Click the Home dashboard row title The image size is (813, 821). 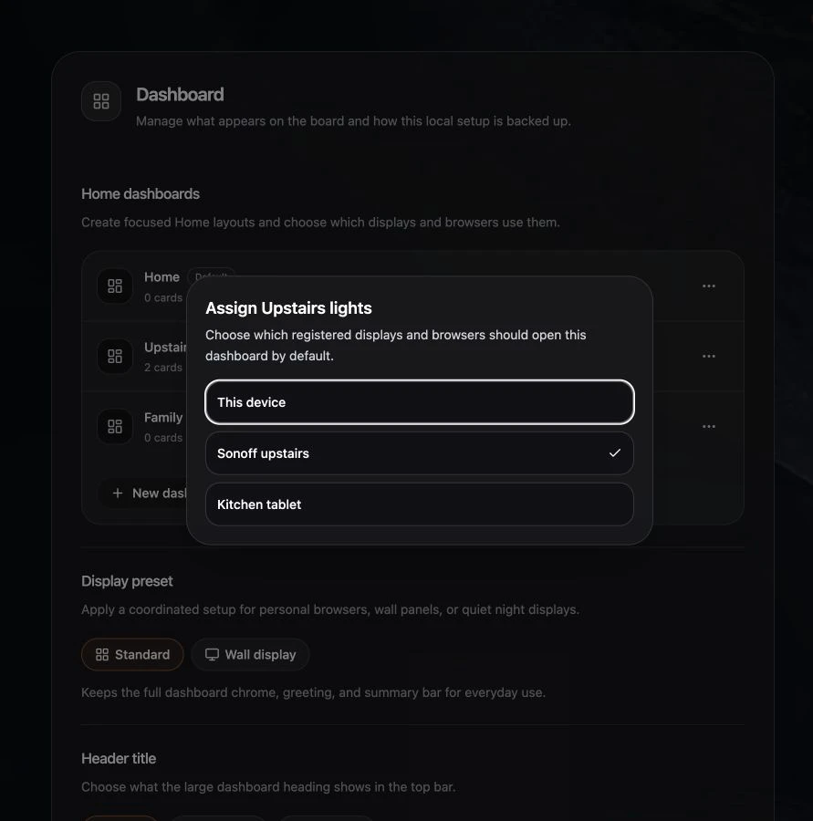(162, 277)
